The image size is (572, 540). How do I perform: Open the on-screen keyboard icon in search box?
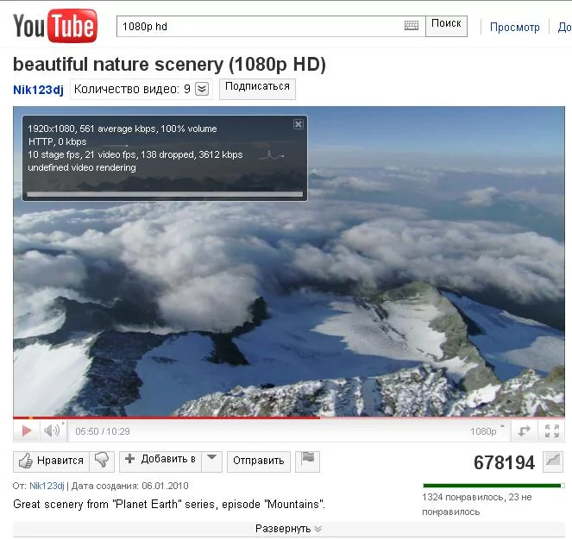[x=412, y=26]
